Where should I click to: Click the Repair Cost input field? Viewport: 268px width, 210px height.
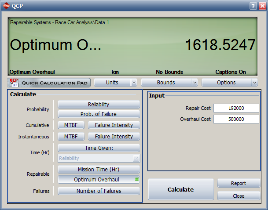236,108
